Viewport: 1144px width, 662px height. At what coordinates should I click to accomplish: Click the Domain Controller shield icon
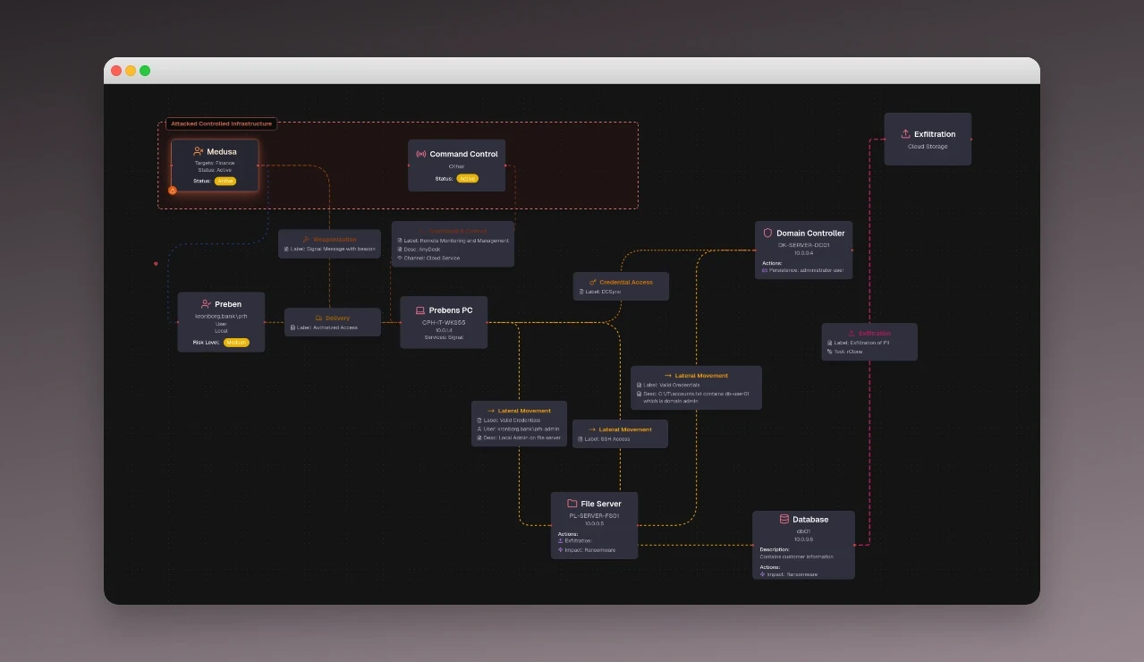[767, 233]
